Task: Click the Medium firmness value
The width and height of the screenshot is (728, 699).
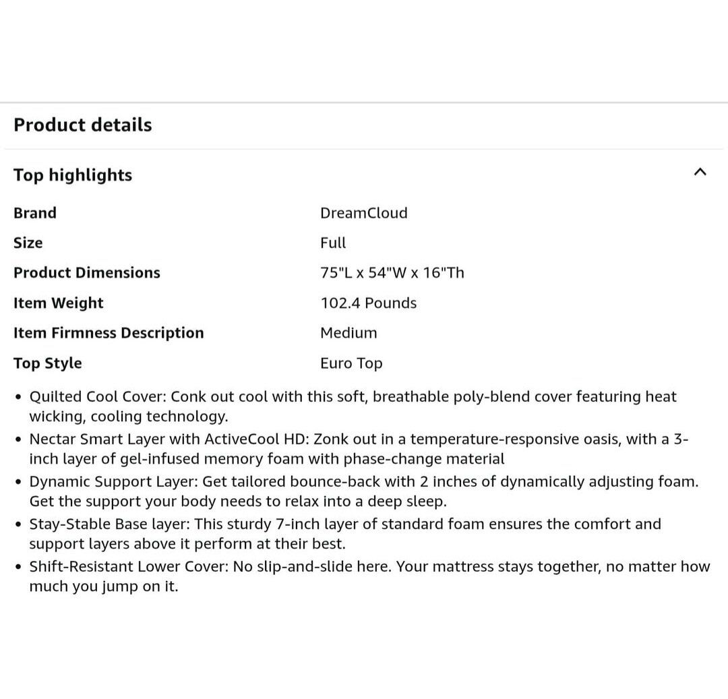Action: [x=348, y=333]
